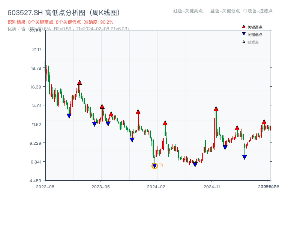Click the red 识别结果 summary line
The height and width of the screenshot is (225, 300).
(60, 22)
